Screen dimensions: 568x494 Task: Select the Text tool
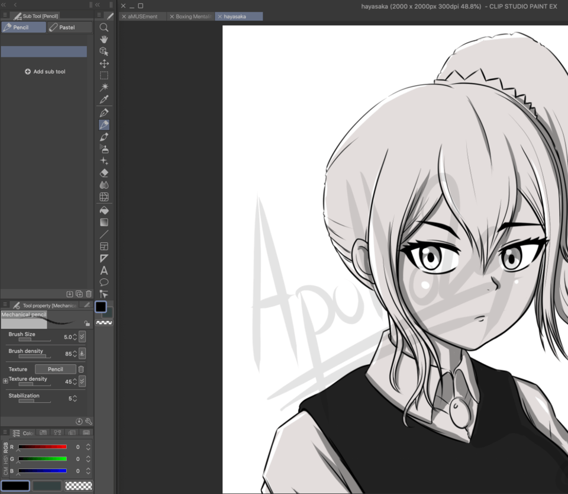coord(104,271)
